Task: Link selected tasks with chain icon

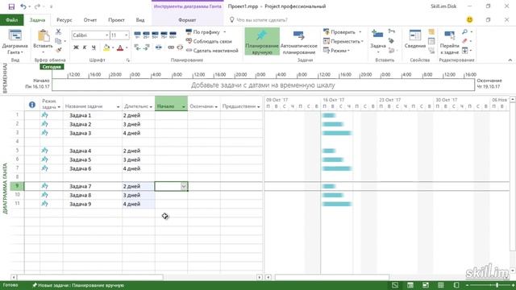Action: tap(171, 48)
